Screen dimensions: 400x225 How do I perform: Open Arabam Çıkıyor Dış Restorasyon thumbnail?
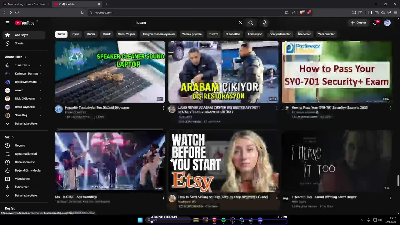pyautogui.click(x=223, y=72)
